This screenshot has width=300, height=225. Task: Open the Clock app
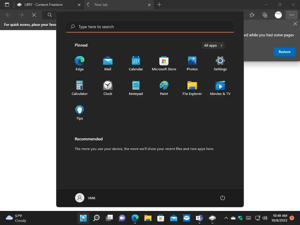click(108, 88)
